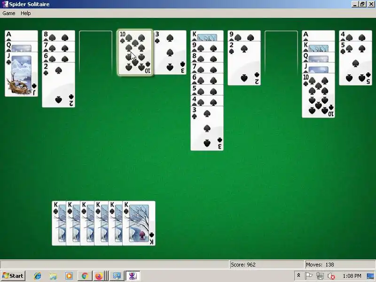Screen dimensions: 376x282
Task: Select the King above the long 9-to-3 run
Action: tap(207, 36)
